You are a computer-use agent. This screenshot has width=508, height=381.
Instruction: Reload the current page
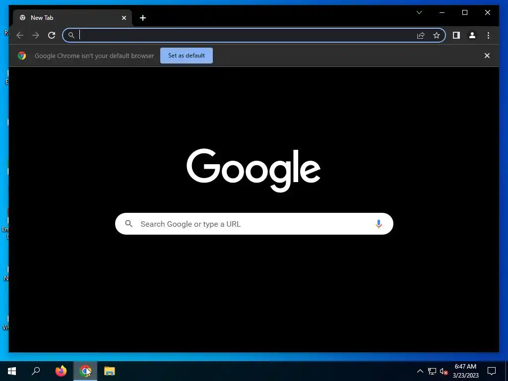pos(52,35)
